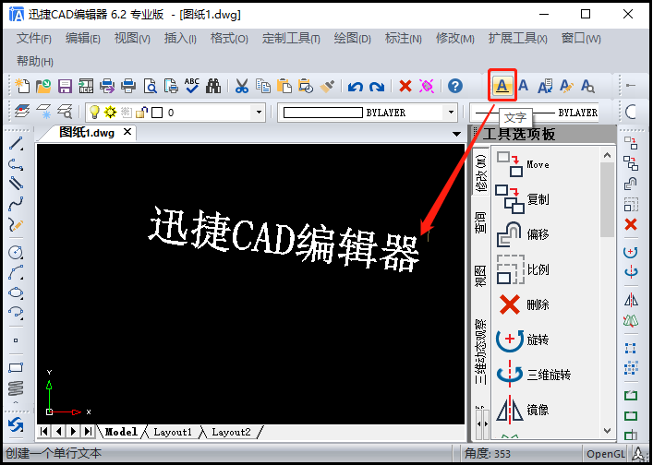Viewport: 653px width, 465px height.
Task: Save the drawing with the floppy icon
Action: [65, 86]
